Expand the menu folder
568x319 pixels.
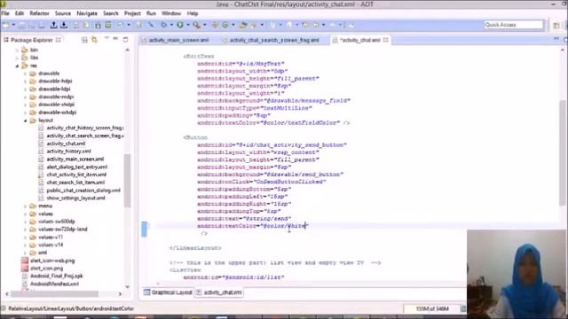click(26, 206)
